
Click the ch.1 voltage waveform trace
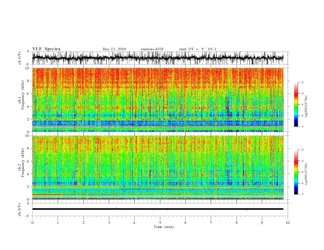click(x=157, y=58)
